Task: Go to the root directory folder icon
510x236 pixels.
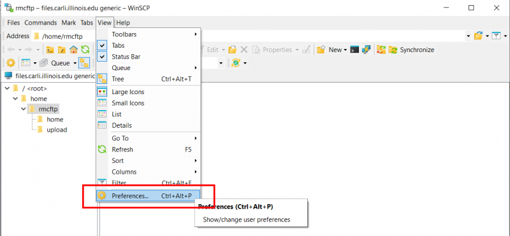Action: (61, 50)
